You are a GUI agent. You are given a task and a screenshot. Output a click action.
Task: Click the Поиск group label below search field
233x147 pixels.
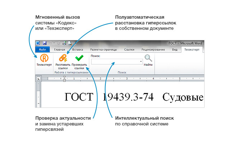click(x=122, y=73)
